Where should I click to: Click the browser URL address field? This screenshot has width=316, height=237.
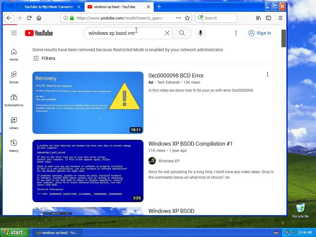(121, 18)
